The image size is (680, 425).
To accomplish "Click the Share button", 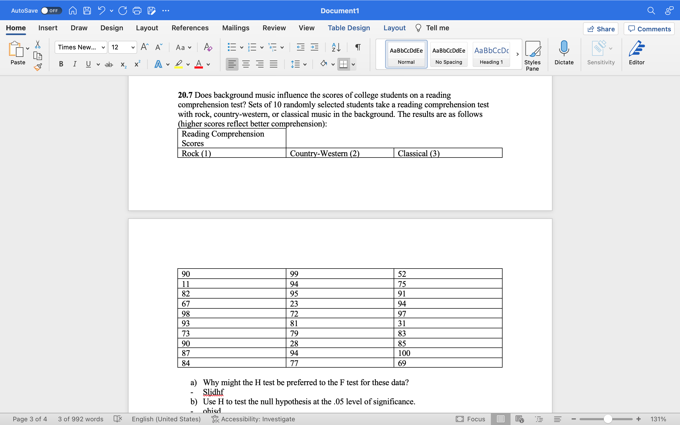I will (601, 29).
